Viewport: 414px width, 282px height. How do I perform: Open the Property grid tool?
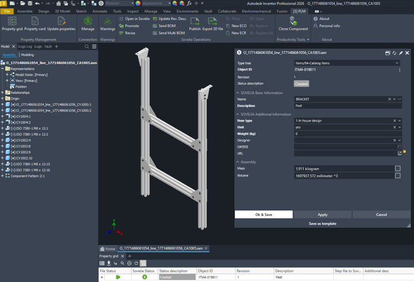tap(12, 24)
